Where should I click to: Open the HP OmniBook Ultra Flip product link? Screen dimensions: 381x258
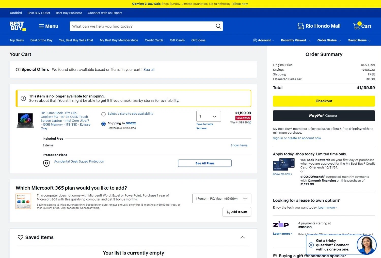pos(66,121)
